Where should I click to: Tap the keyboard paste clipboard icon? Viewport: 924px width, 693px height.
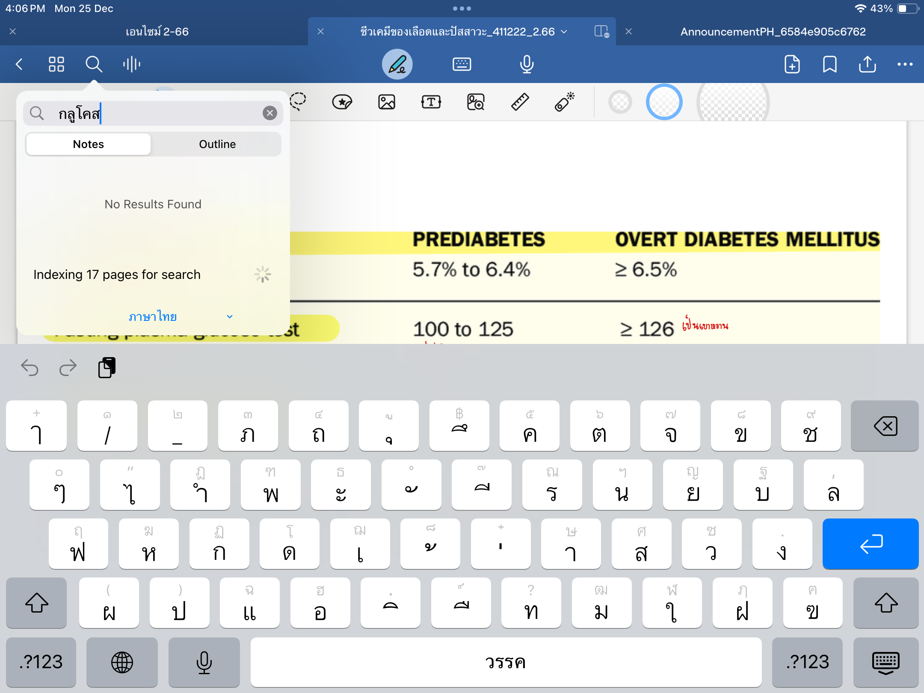pos(107,367)
